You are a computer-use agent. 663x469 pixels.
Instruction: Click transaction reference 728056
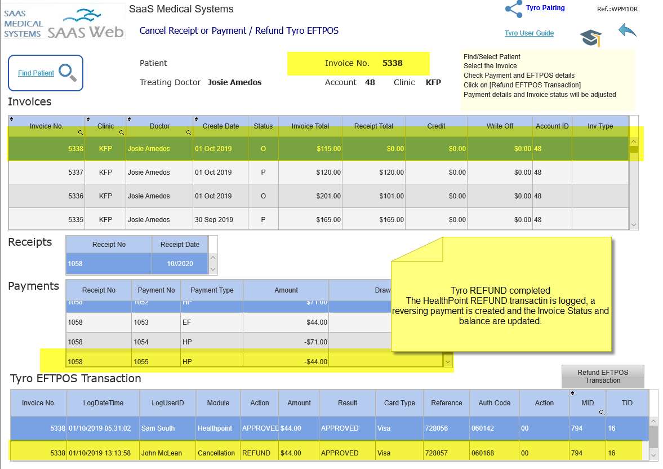click(446, 428)
